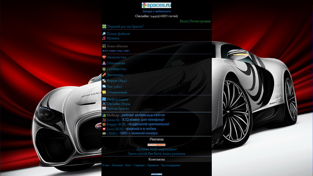
Task: Open Информация link
Action: coord(117,99)
